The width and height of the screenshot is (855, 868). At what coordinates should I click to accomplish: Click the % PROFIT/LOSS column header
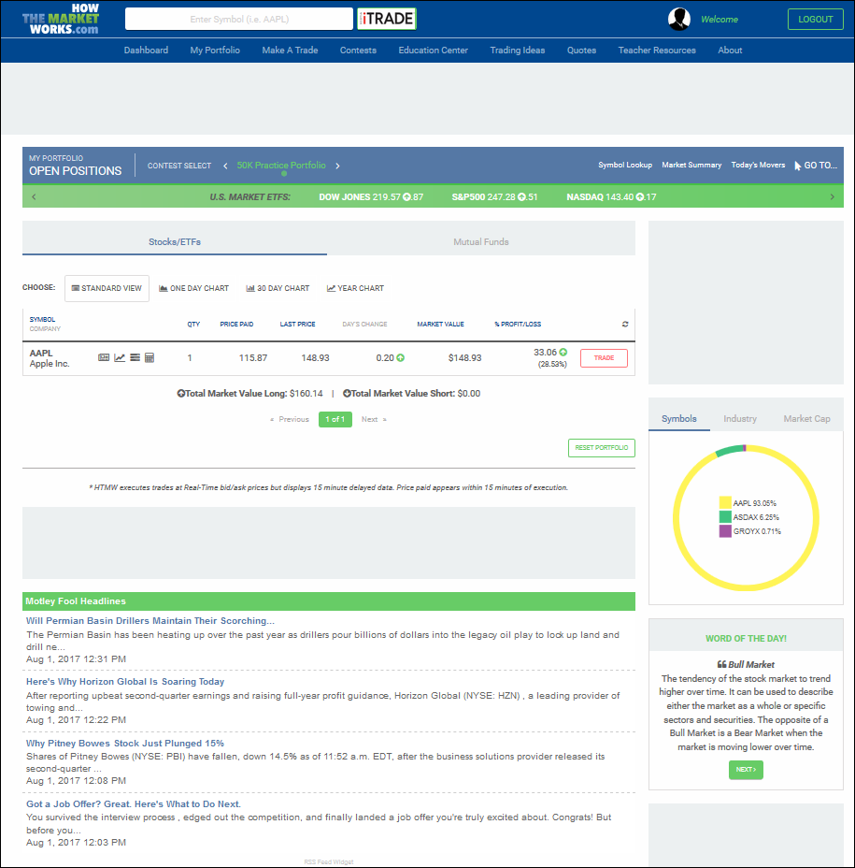518,325
